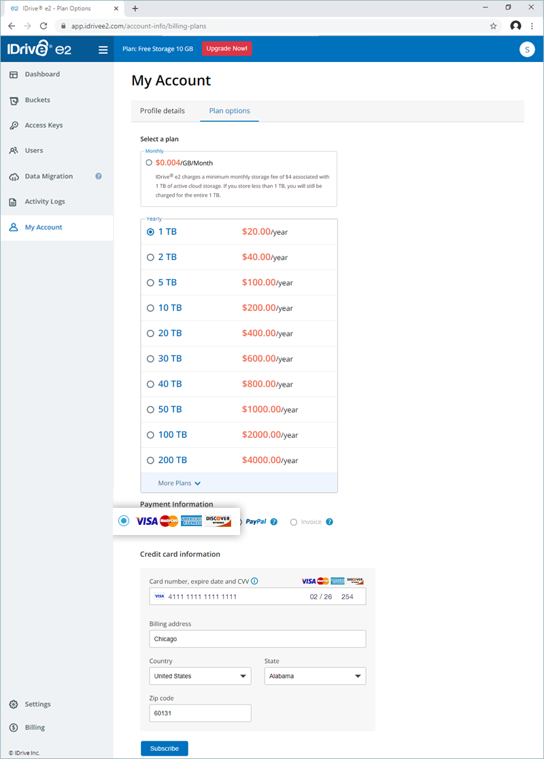The image size is (544, 759).
Task: Click inside the Zip code field
Action: (200, 713)
